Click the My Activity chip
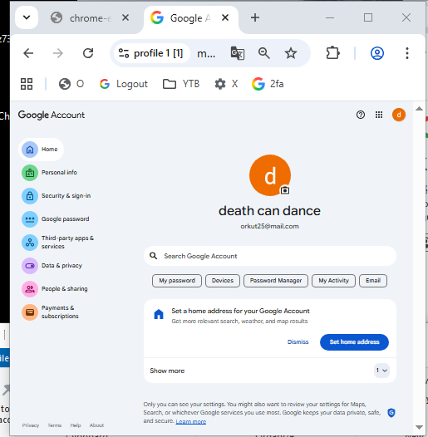Viewport: 428px width, 437px height. 333,281
